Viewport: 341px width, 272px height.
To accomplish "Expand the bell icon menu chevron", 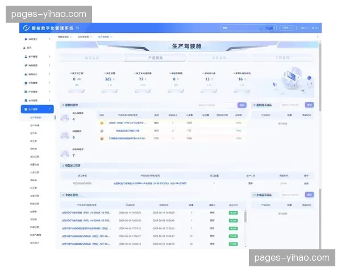I will (x=50, y=39).
